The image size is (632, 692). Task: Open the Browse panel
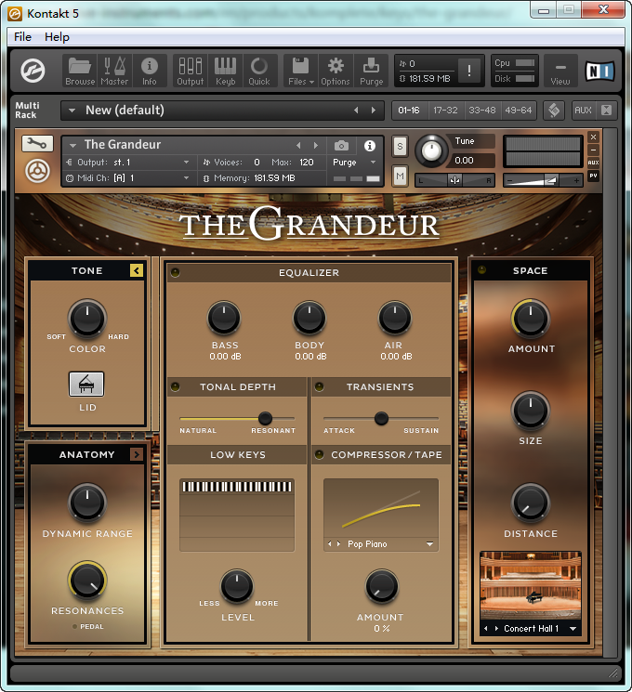(x=80, y=71)
